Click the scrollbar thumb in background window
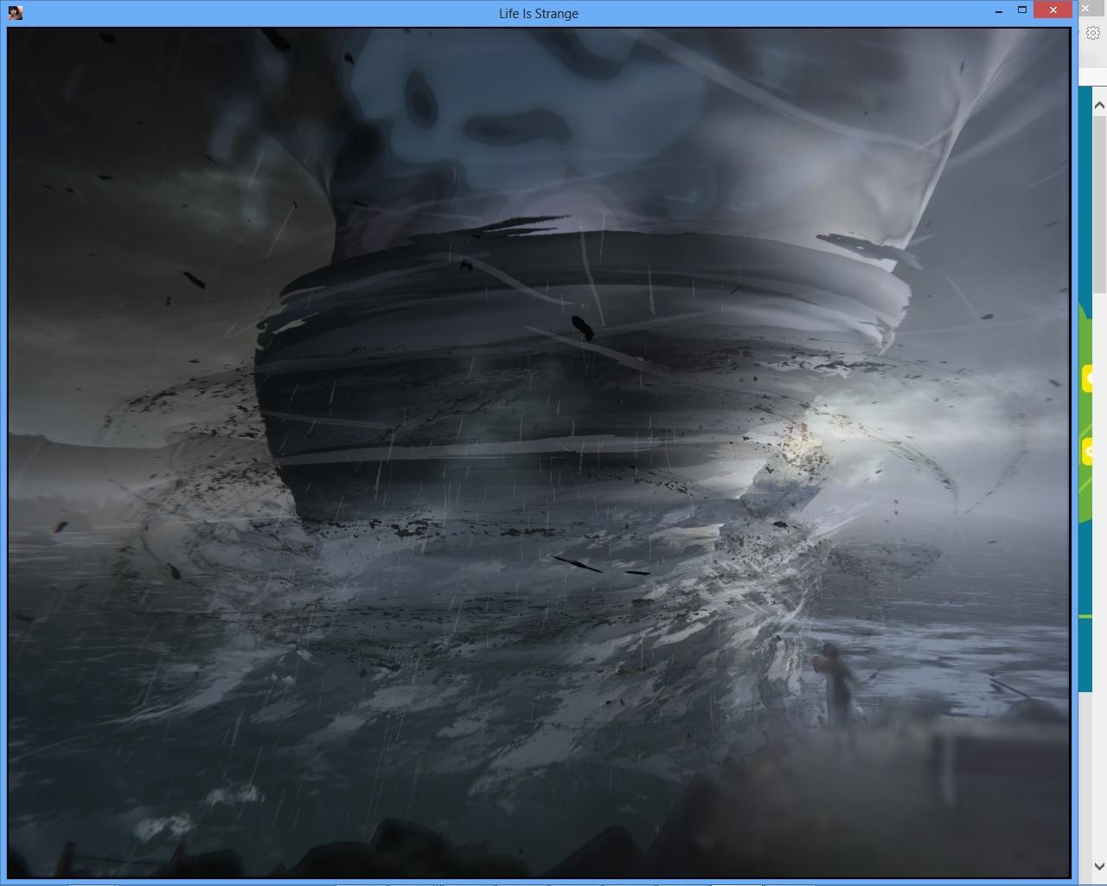This screenshot has height=886, width=1107. (1100, 202)
